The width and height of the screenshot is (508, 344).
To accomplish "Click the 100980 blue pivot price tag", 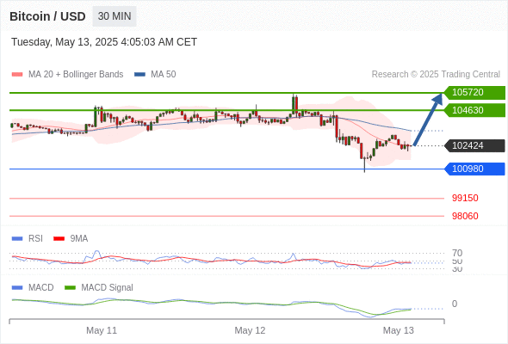I will pyautogui.click(x=474, y=169).
